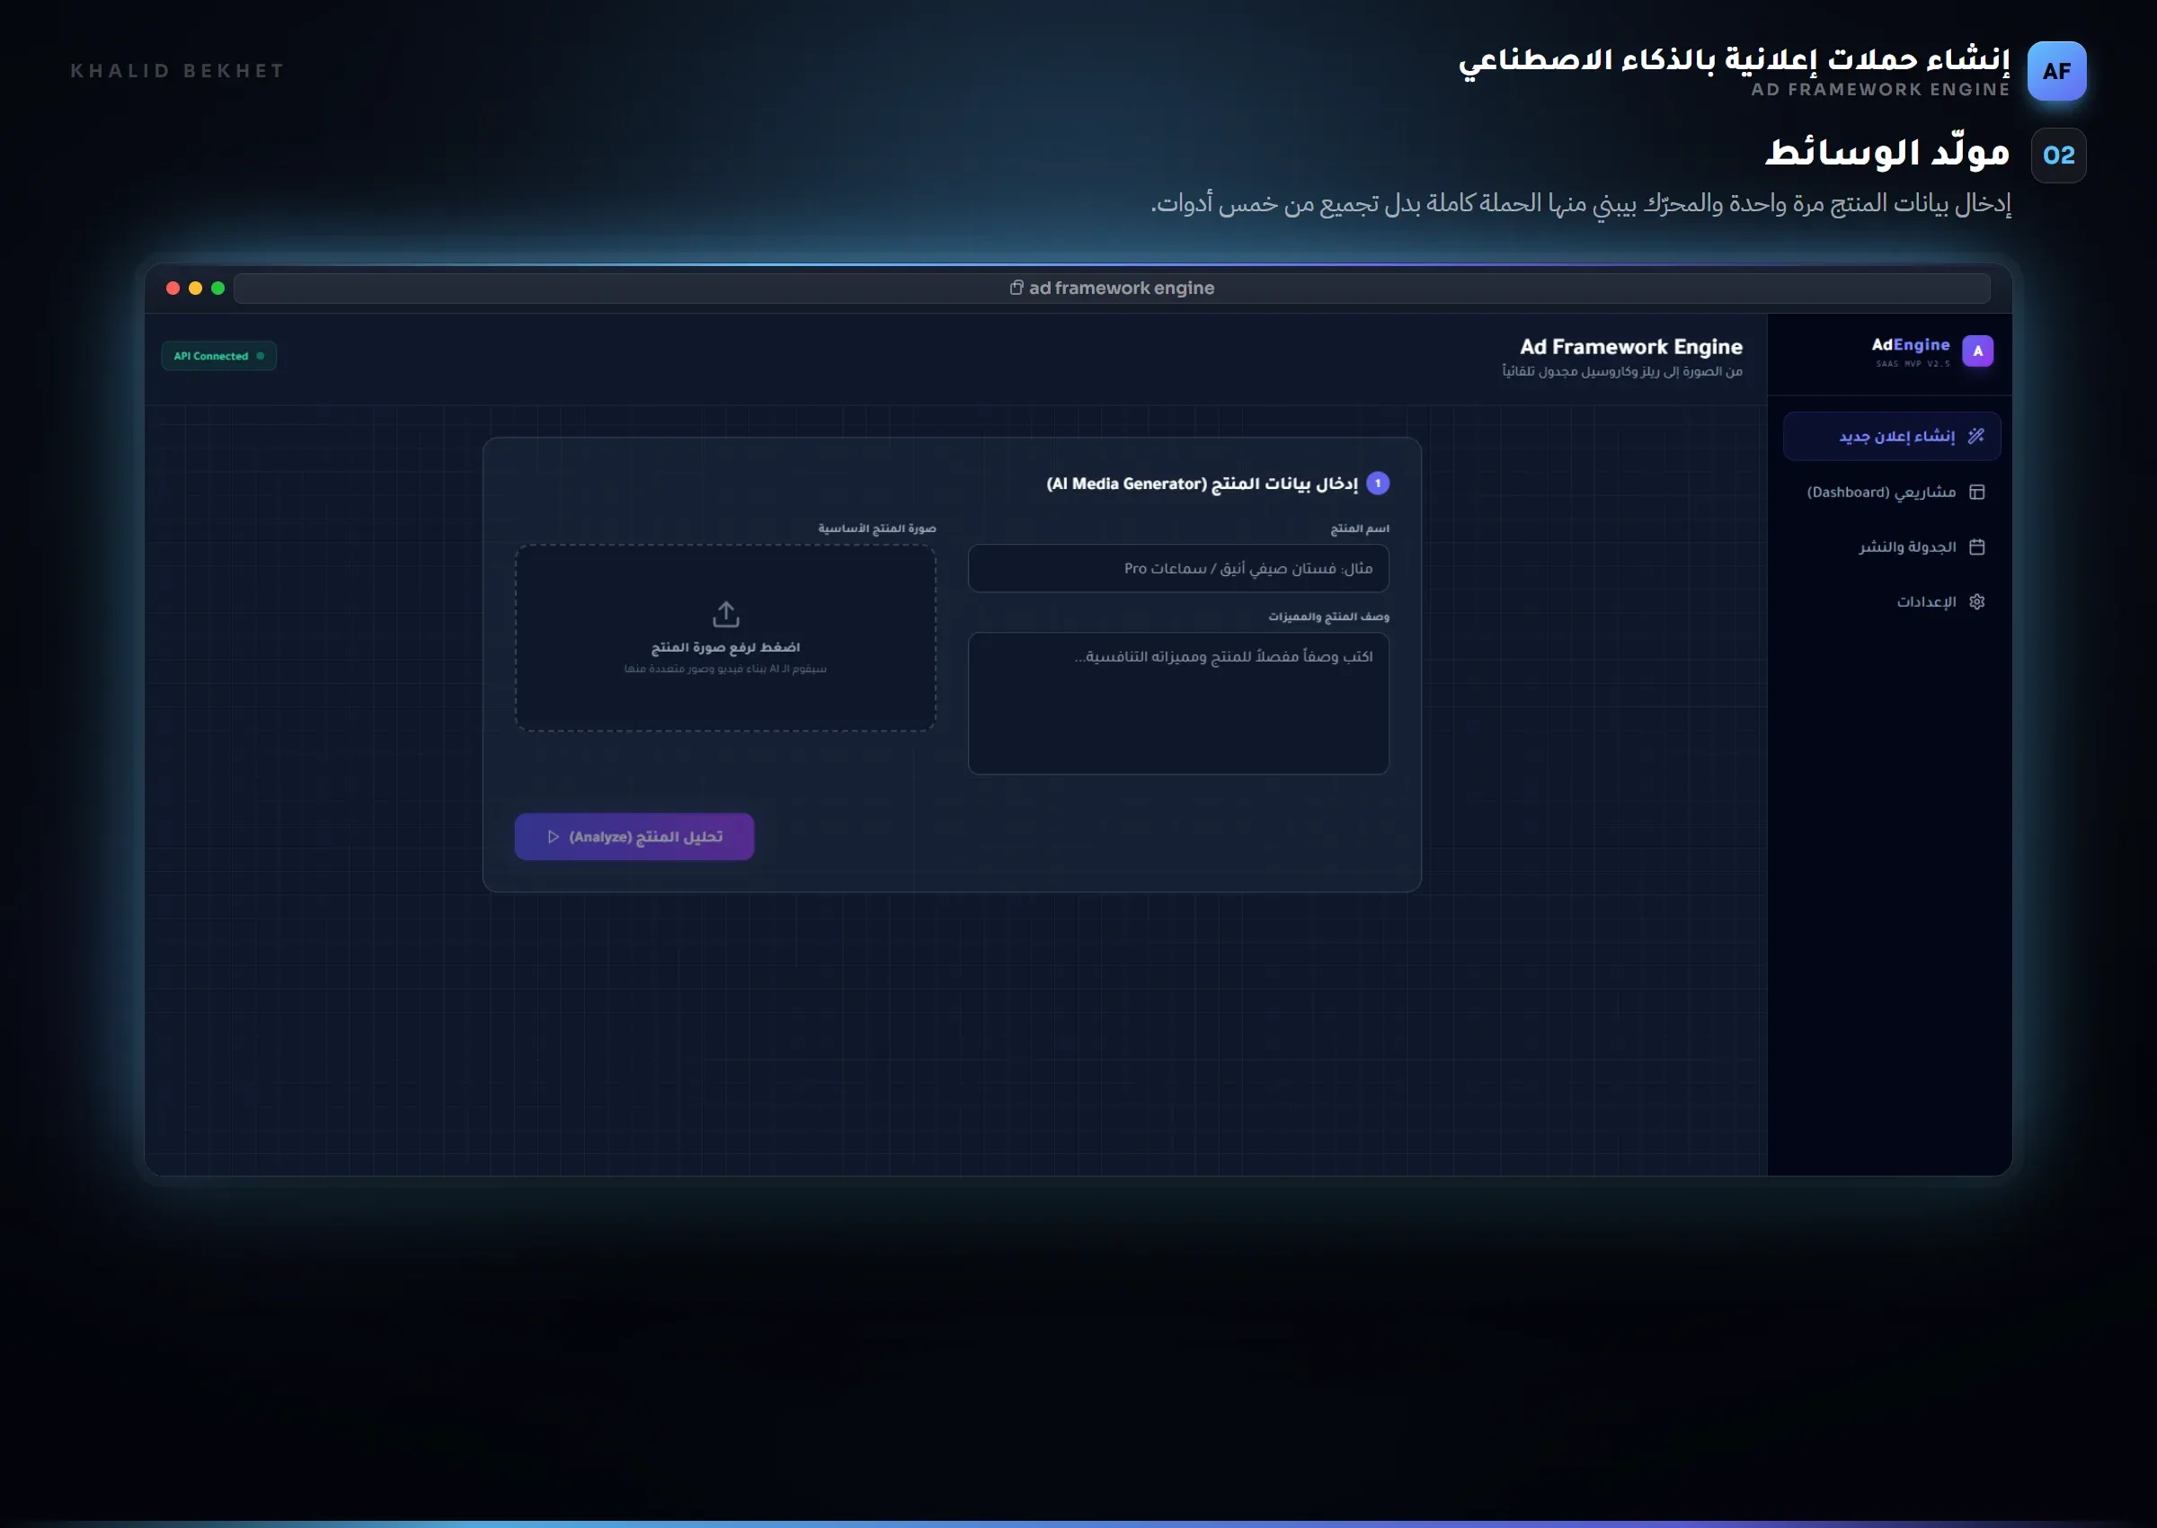Click the upload arrow icon

[725, 615]
